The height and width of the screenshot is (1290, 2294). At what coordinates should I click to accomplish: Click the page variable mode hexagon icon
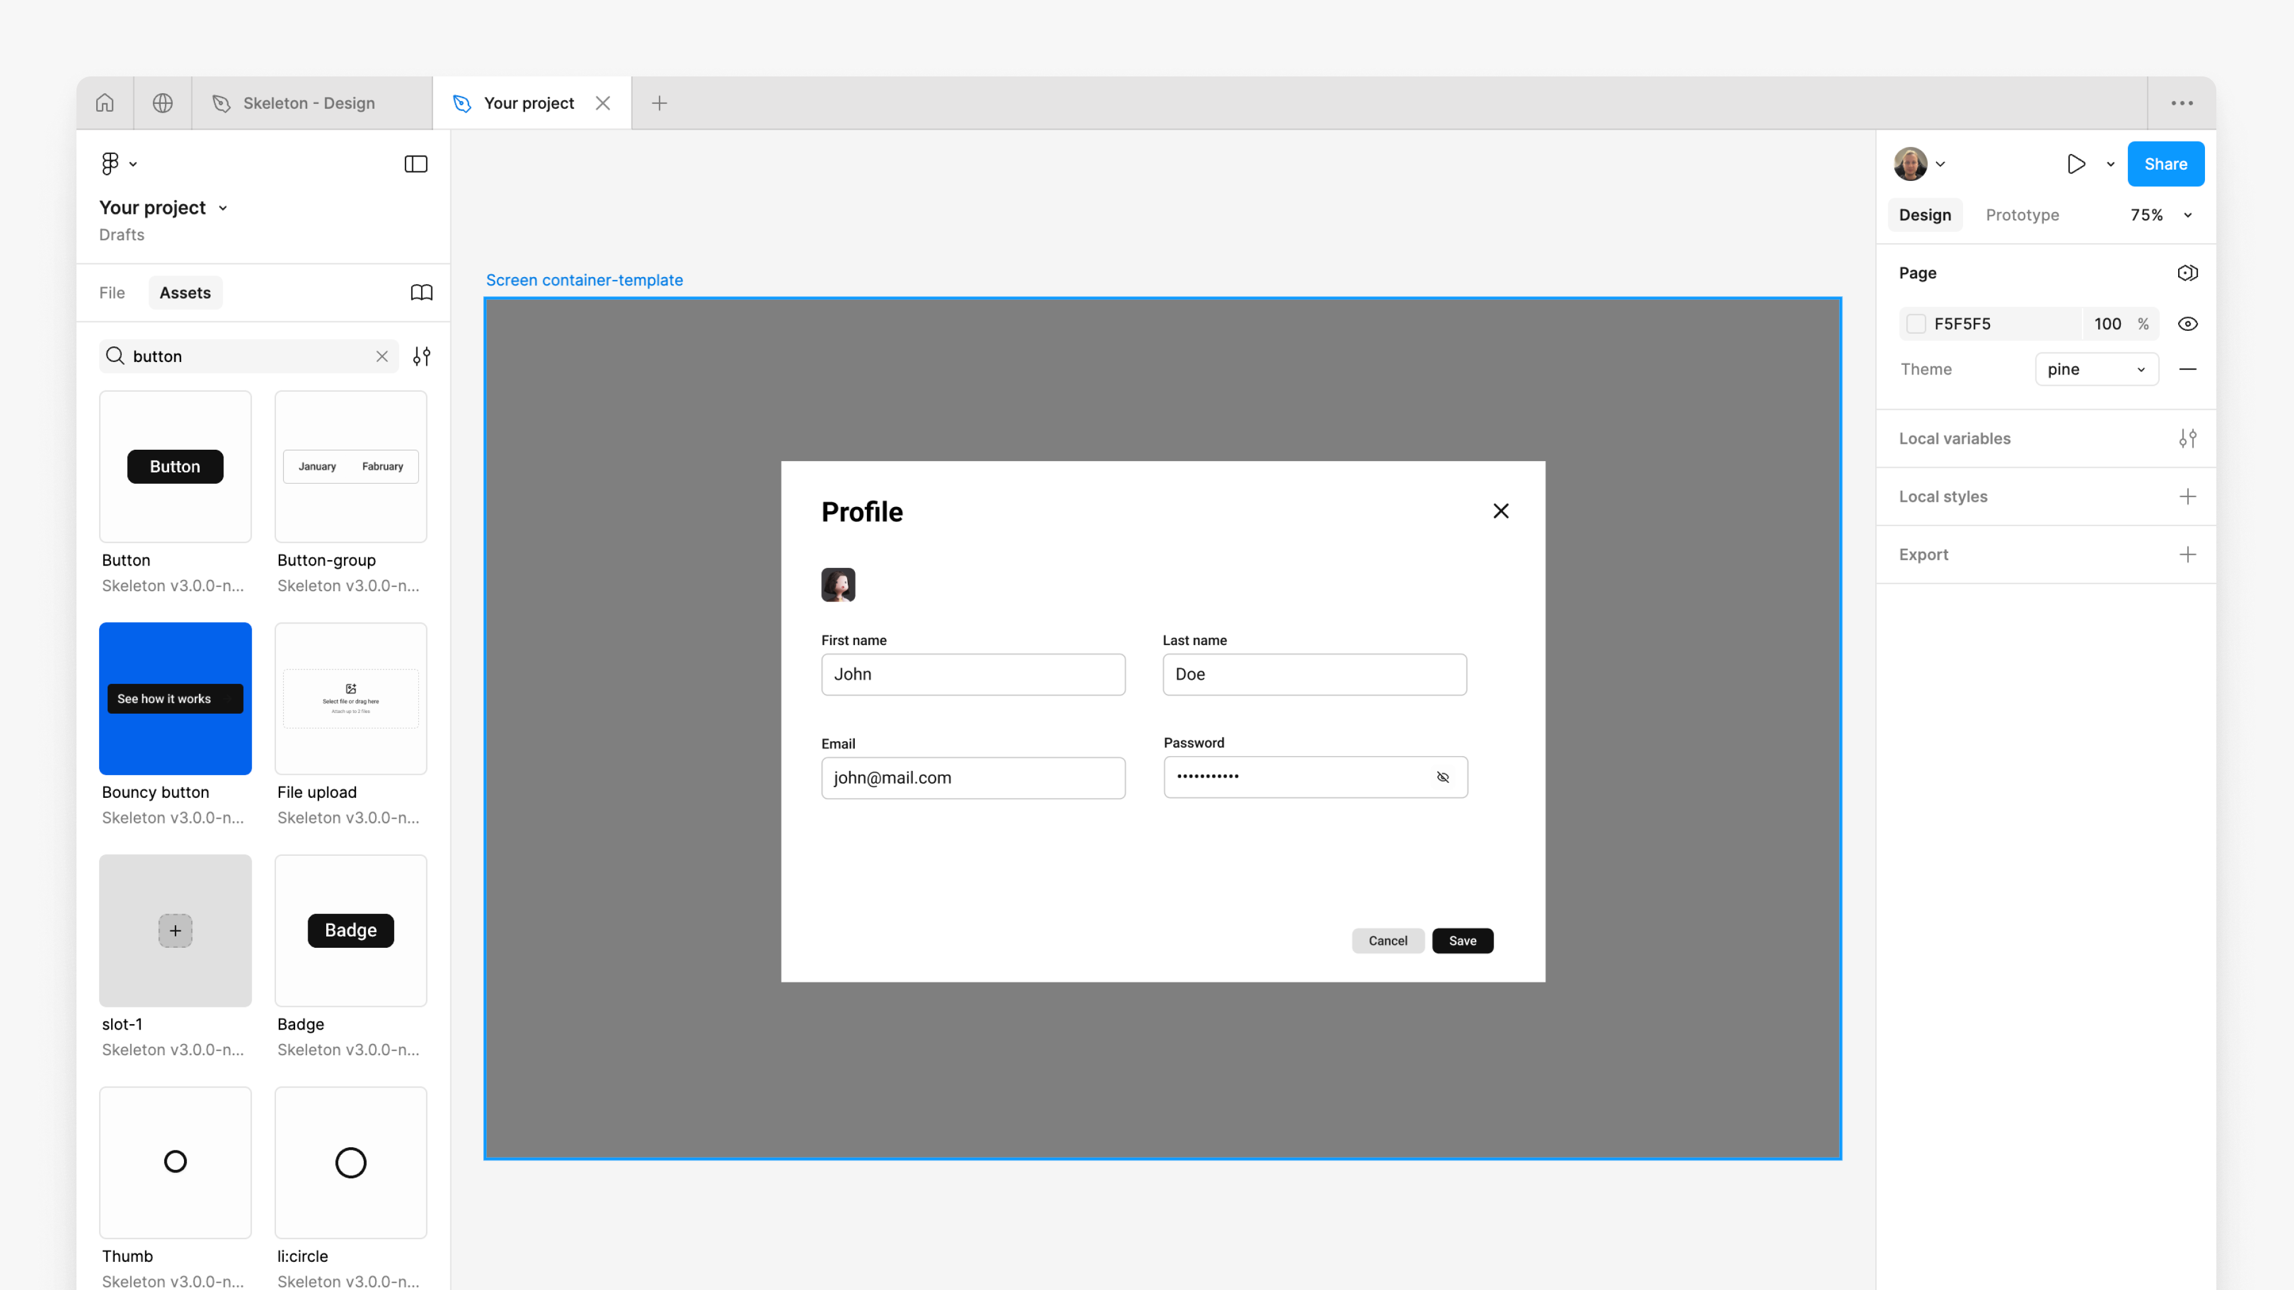(2187, 274)
